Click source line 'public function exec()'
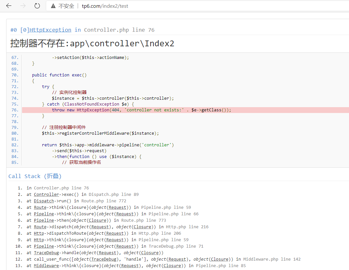The image size is (349, 270). [59, 75]
